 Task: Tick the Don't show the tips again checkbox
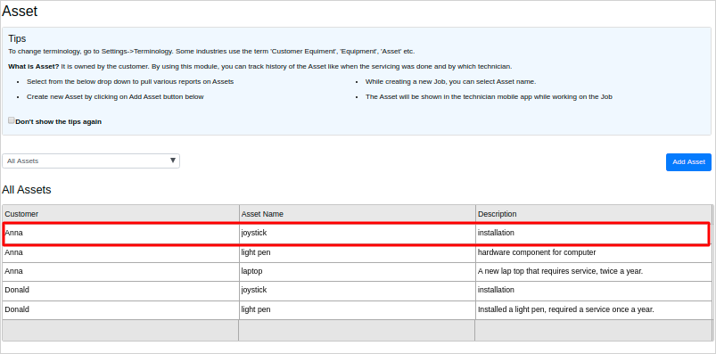(12, 120)
